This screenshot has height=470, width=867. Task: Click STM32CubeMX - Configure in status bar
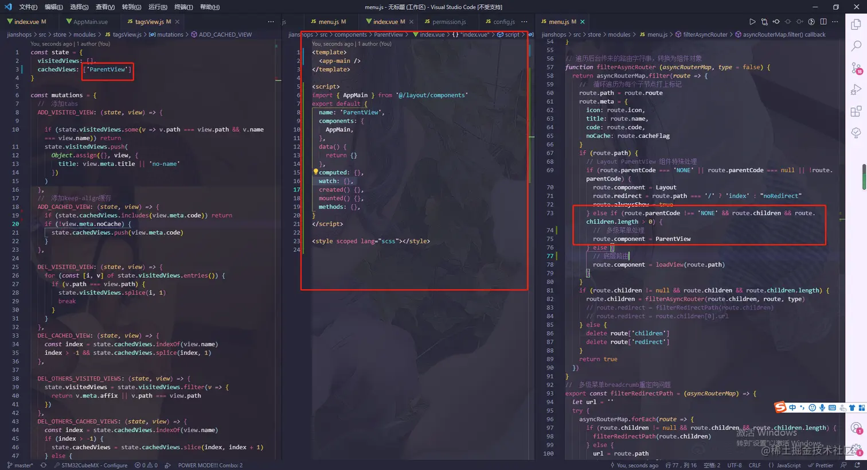(x=91, y=465)
